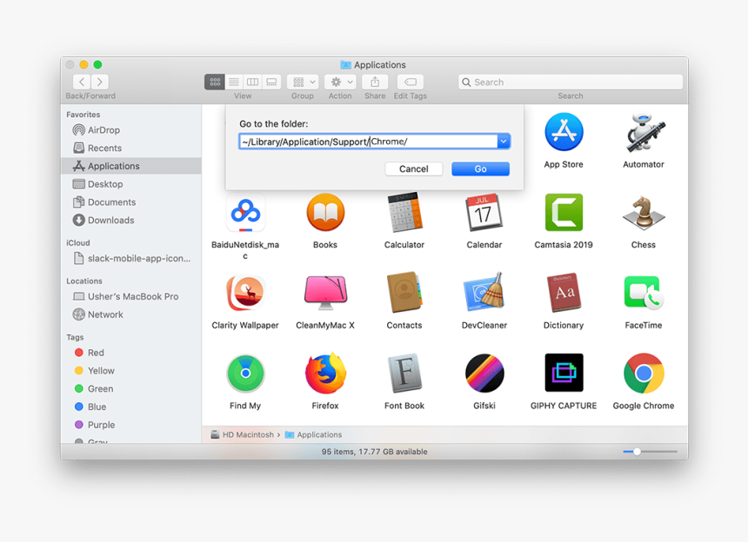This screenshot has width=748, height=542.
Task: Click the yellow minimize window button
Action: (x=83, y=64)
